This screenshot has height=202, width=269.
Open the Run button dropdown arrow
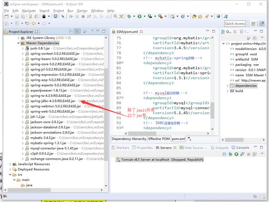pyautogui.click(x=144, y=16)
